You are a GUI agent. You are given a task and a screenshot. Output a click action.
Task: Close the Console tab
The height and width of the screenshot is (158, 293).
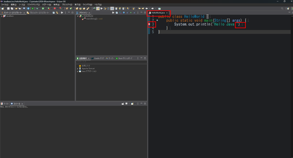[22, 104]
